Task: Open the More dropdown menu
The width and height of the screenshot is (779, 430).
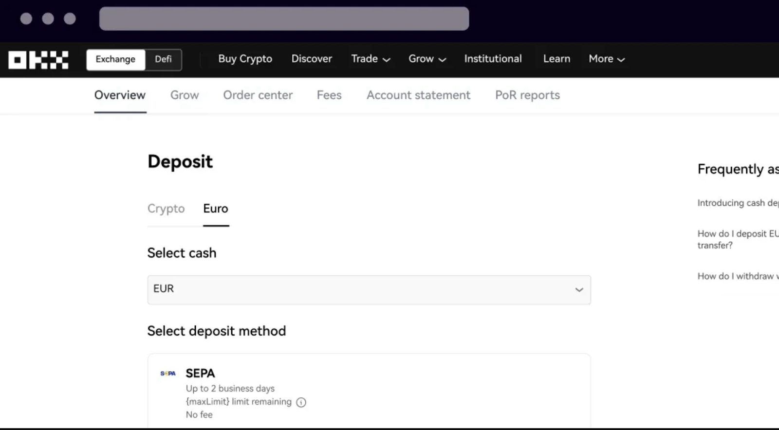Action: coord(606,59)
